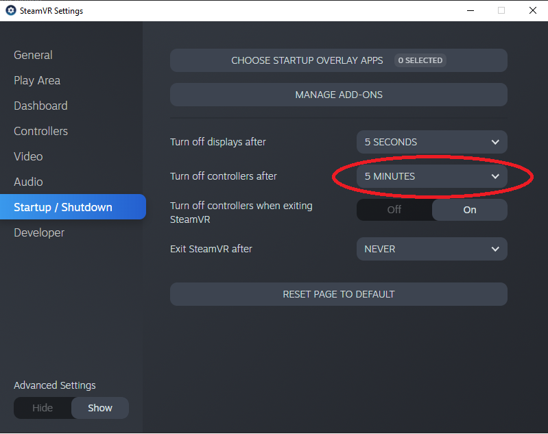Open the Audio settings page
This screenshot has width=548, height=434.
pos(28,182)
